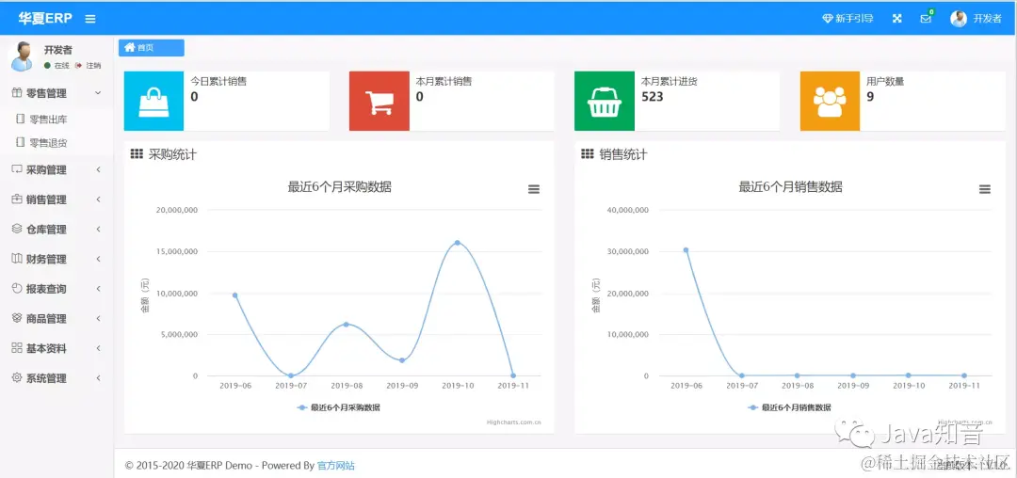Click the home icon in 首页 tab
The height and width of the screenshot is (478, 1017).
[x=130, y=47]
